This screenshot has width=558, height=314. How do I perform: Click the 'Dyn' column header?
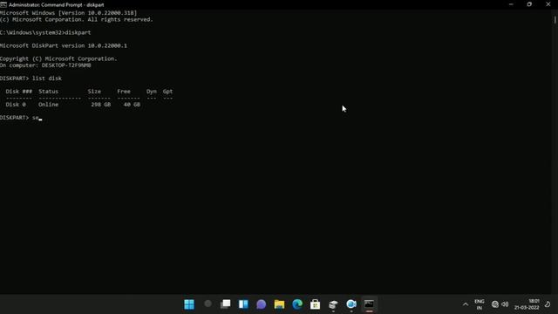click(x=151, y=92)
